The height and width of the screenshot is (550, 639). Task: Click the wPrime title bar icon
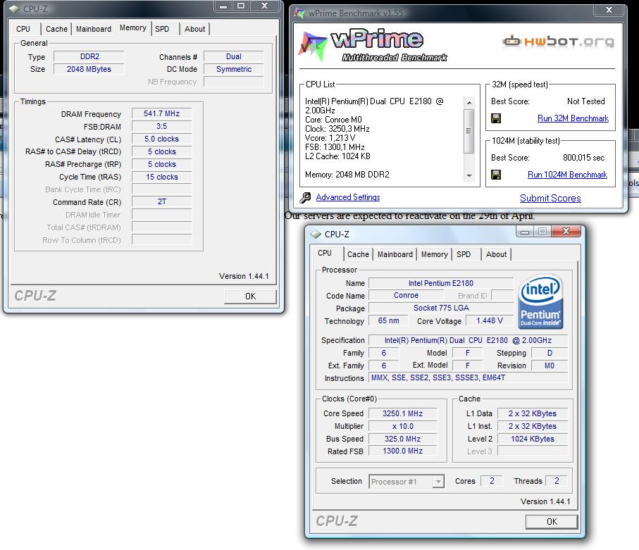pos(299,13)
